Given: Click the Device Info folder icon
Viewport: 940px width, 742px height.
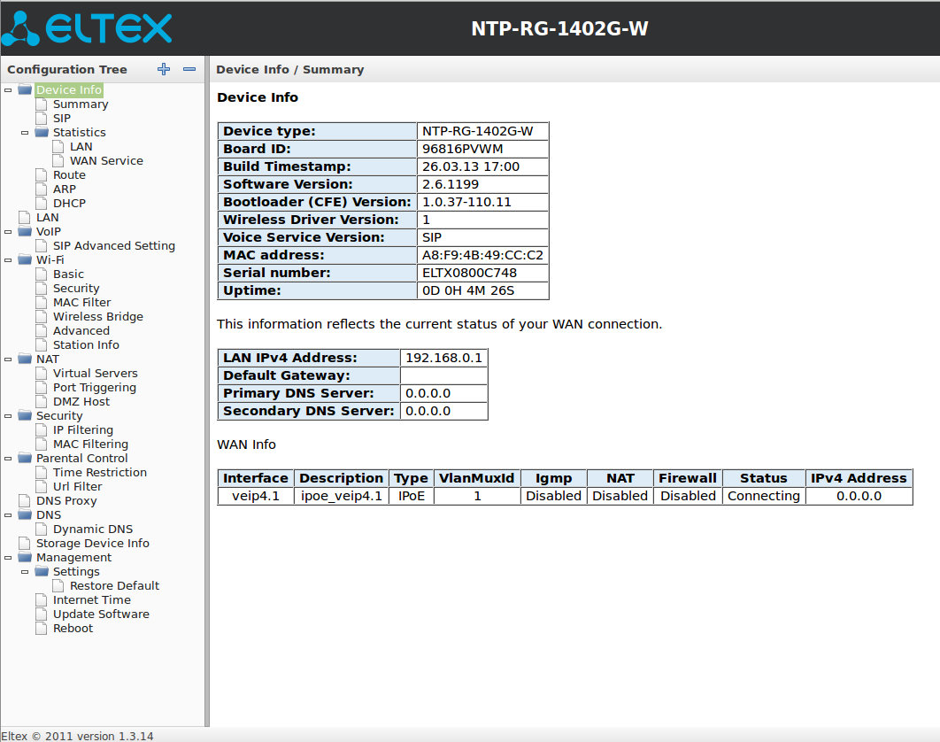Looking at the screenshot, I should [x=25, y=90].
